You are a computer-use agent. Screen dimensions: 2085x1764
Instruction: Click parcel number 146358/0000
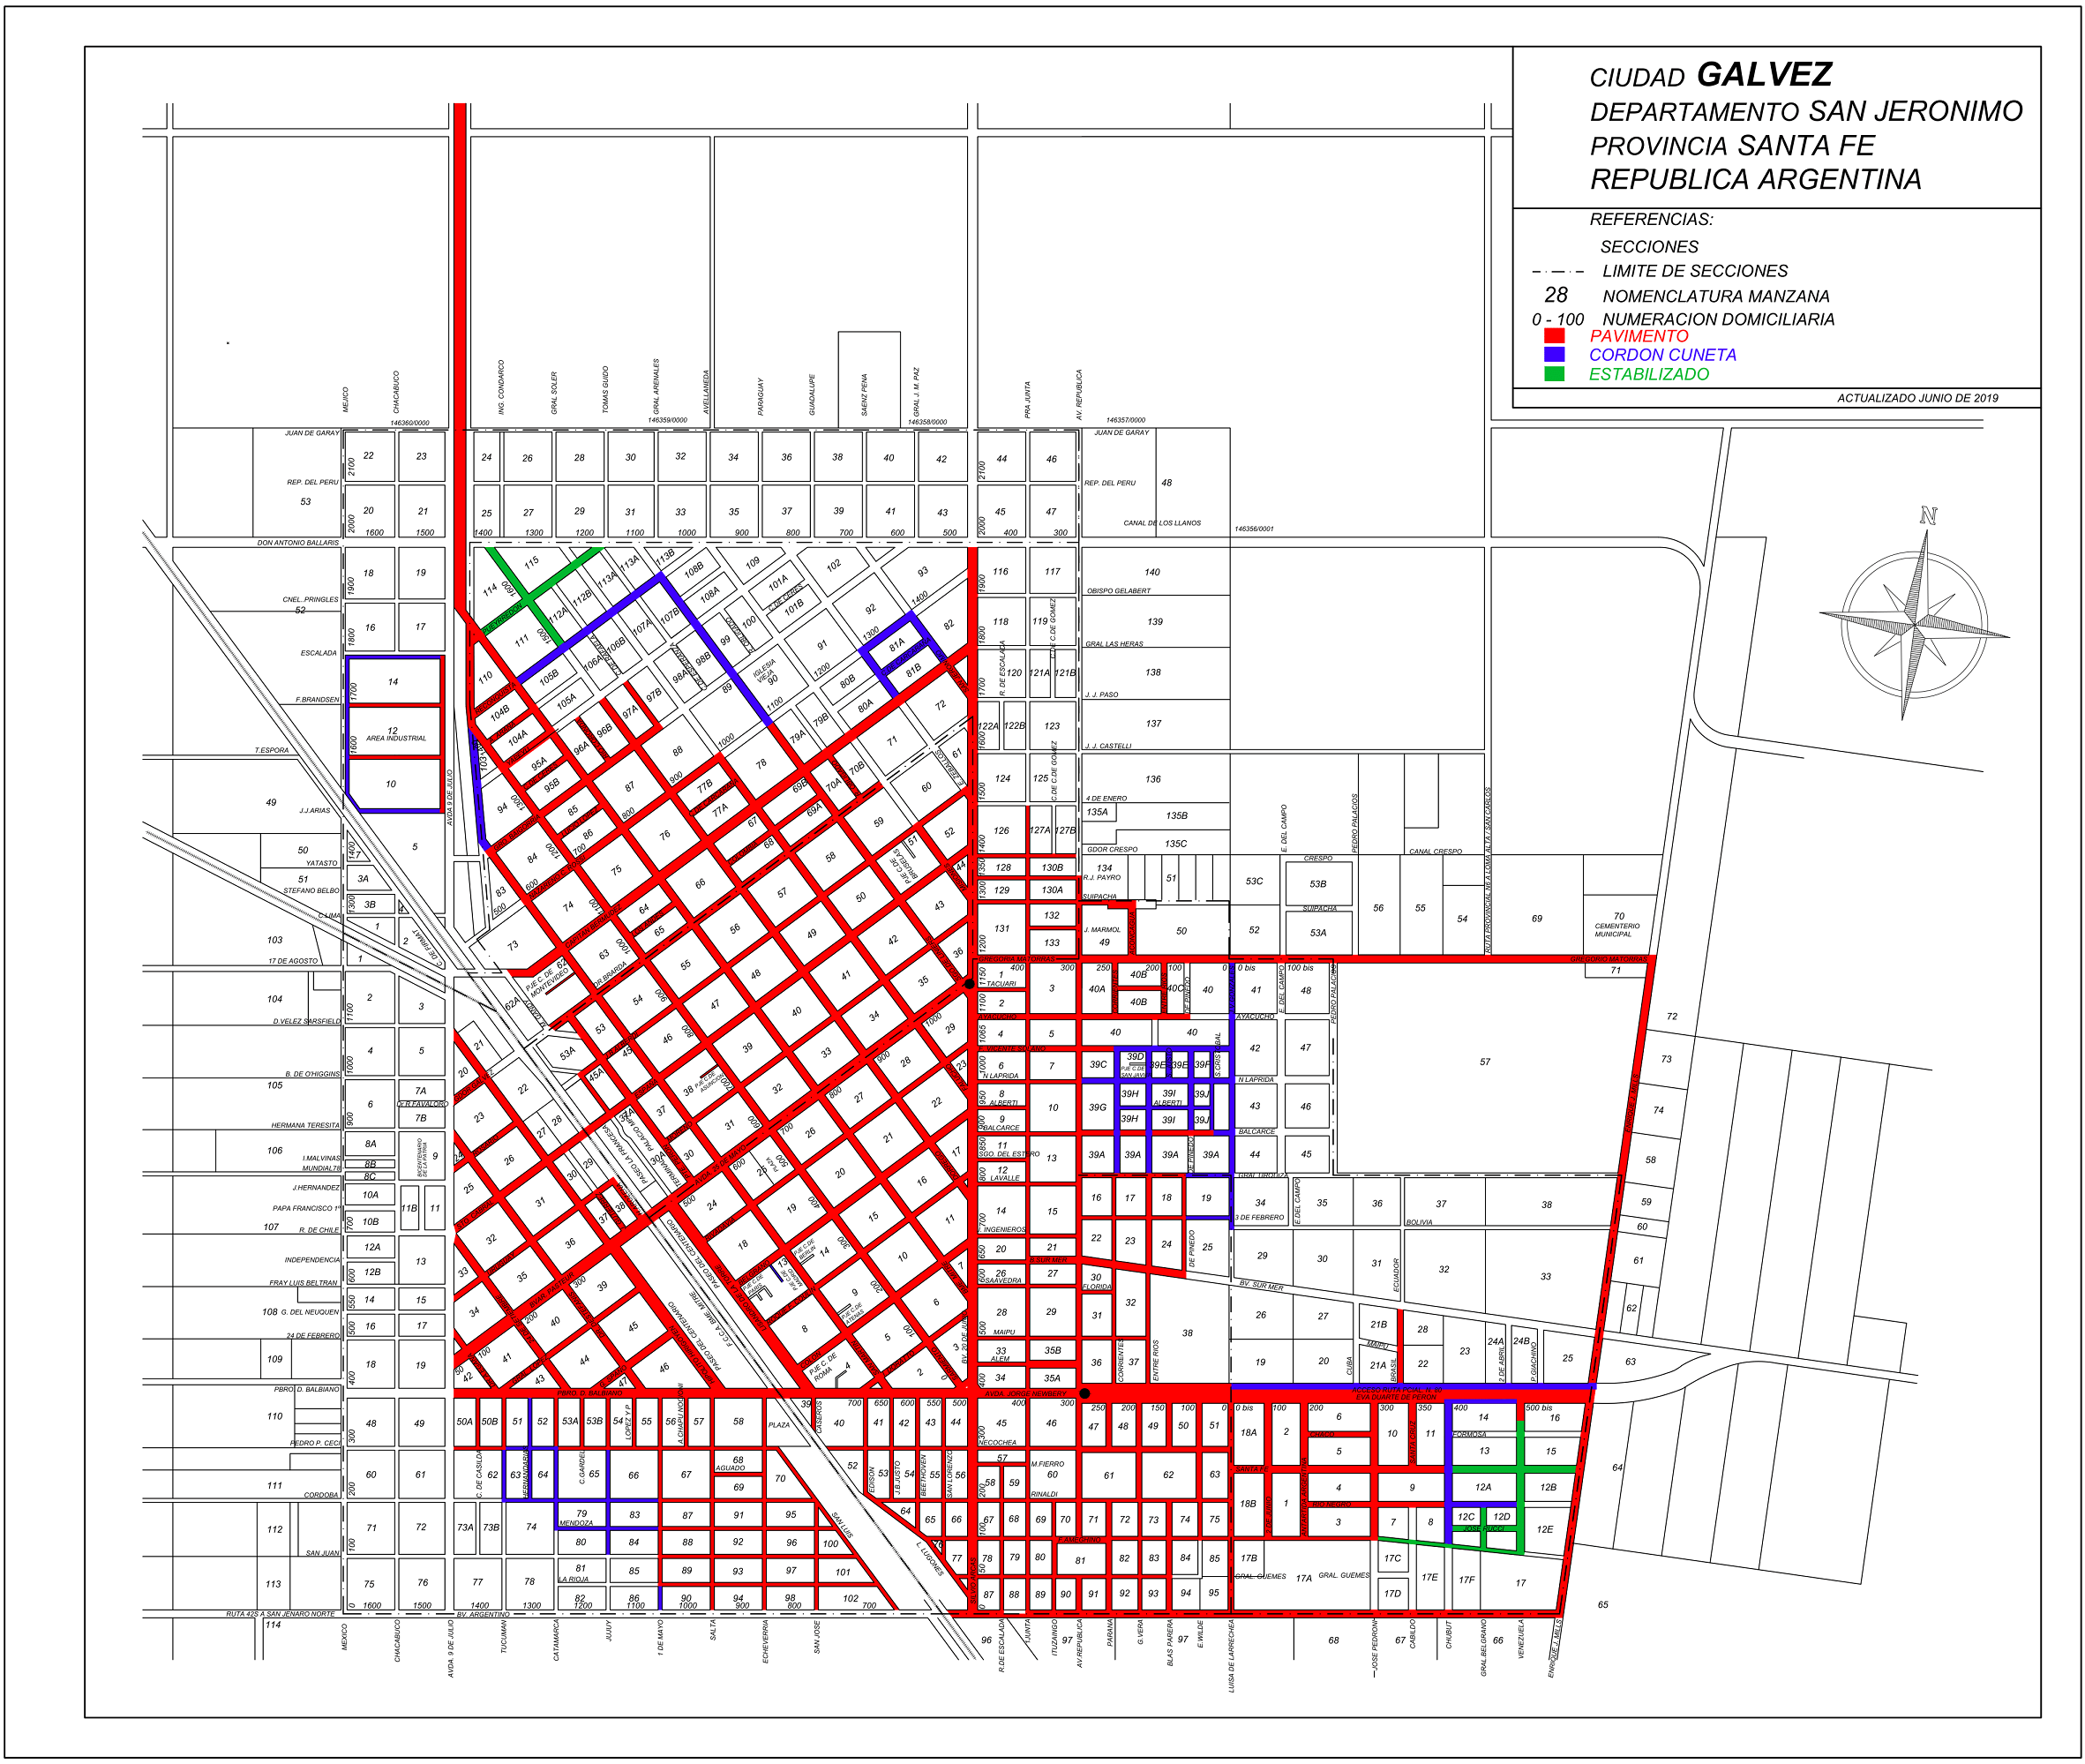927,422
